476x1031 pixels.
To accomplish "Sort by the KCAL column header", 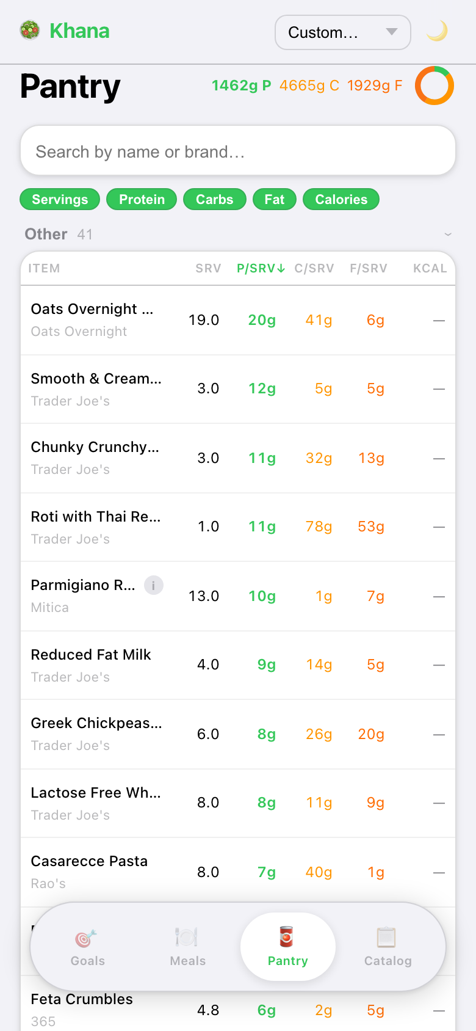I will point(430,269).
